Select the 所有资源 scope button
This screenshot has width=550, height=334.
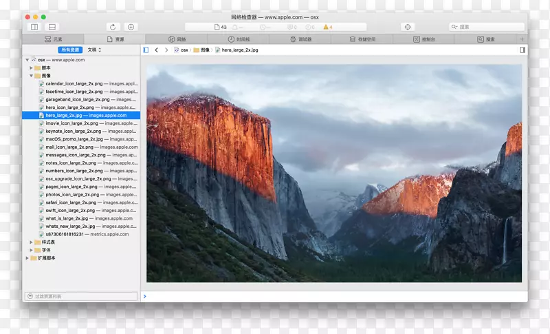[70, 50]
